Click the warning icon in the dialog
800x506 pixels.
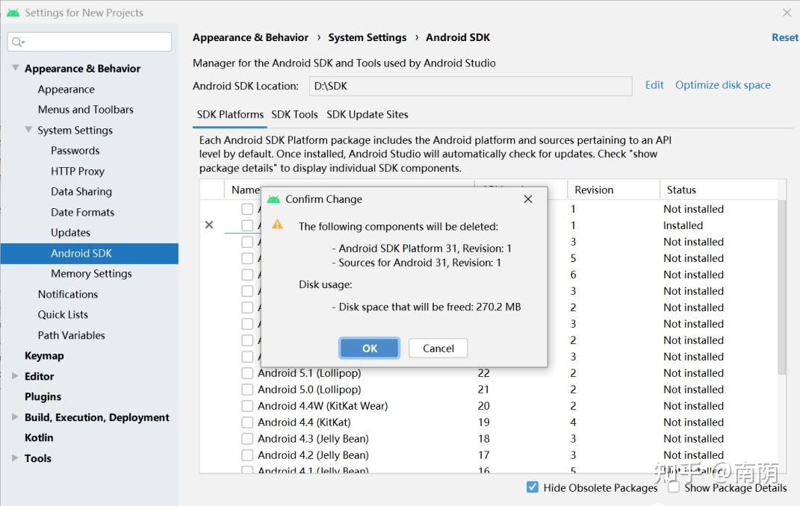(x=277, y=225)
